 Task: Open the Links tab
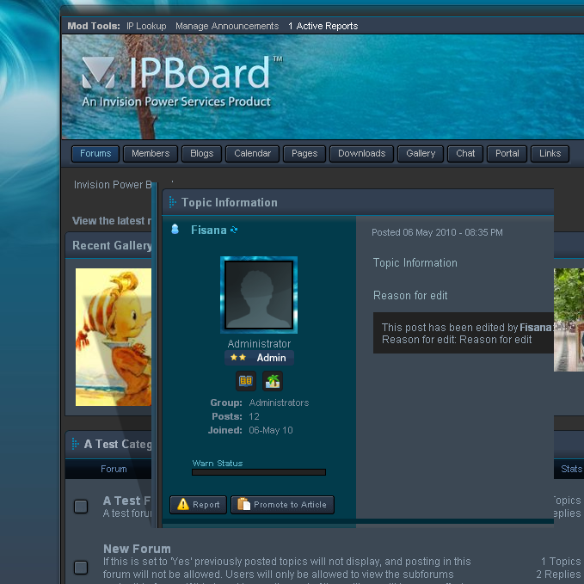tap(550, 153)
